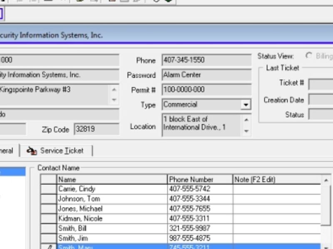Viewport: 333px width, 249px height.
Task: Click row selector beside Kidman, Nicole
Action: [49, 219]
